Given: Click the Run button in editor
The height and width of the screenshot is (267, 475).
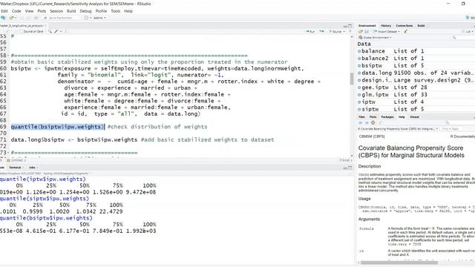Looking at the screenshot, I should pos(310,31).
